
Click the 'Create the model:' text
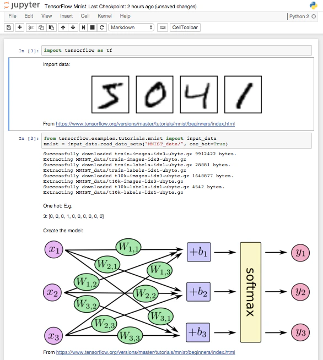[63, 231]
